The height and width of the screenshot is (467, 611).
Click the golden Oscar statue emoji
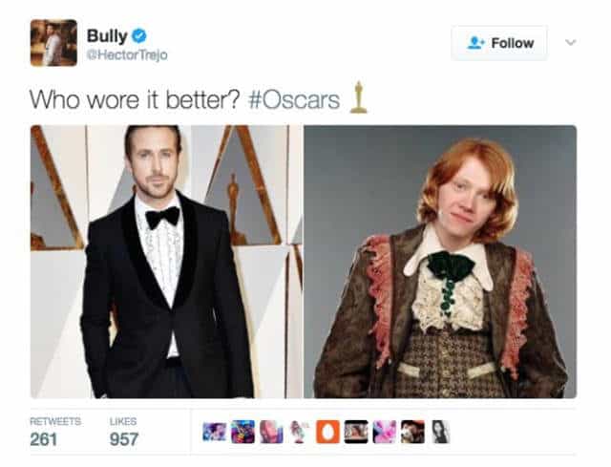coord(358,97)
